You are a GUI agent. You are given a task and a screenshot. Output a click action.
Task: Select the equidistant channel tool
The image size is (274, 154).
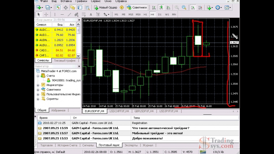click(x=76, y=14)
